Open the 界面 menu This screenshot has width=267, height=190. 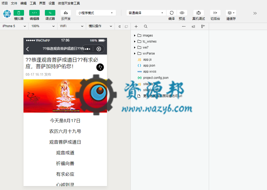(x=42, y=3)
